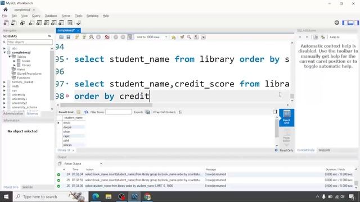This screenshot has height=202, width=360.
Task: Open an SQL script file from main toolbar
Action: point(13,23)
